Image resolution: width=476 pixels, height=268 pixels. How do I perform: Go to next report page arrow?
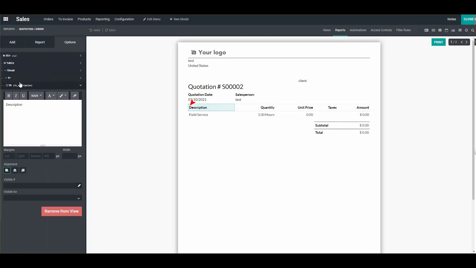click(x=467, y=42)
